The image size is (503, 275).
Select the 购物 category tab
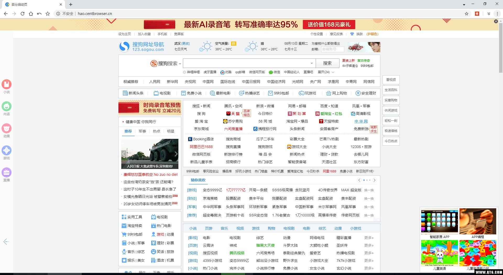click(271, 228)
